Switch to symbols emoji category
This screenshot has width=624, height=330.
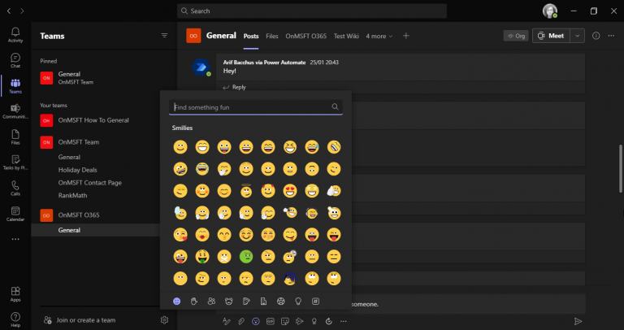click(x=315, y=302)
